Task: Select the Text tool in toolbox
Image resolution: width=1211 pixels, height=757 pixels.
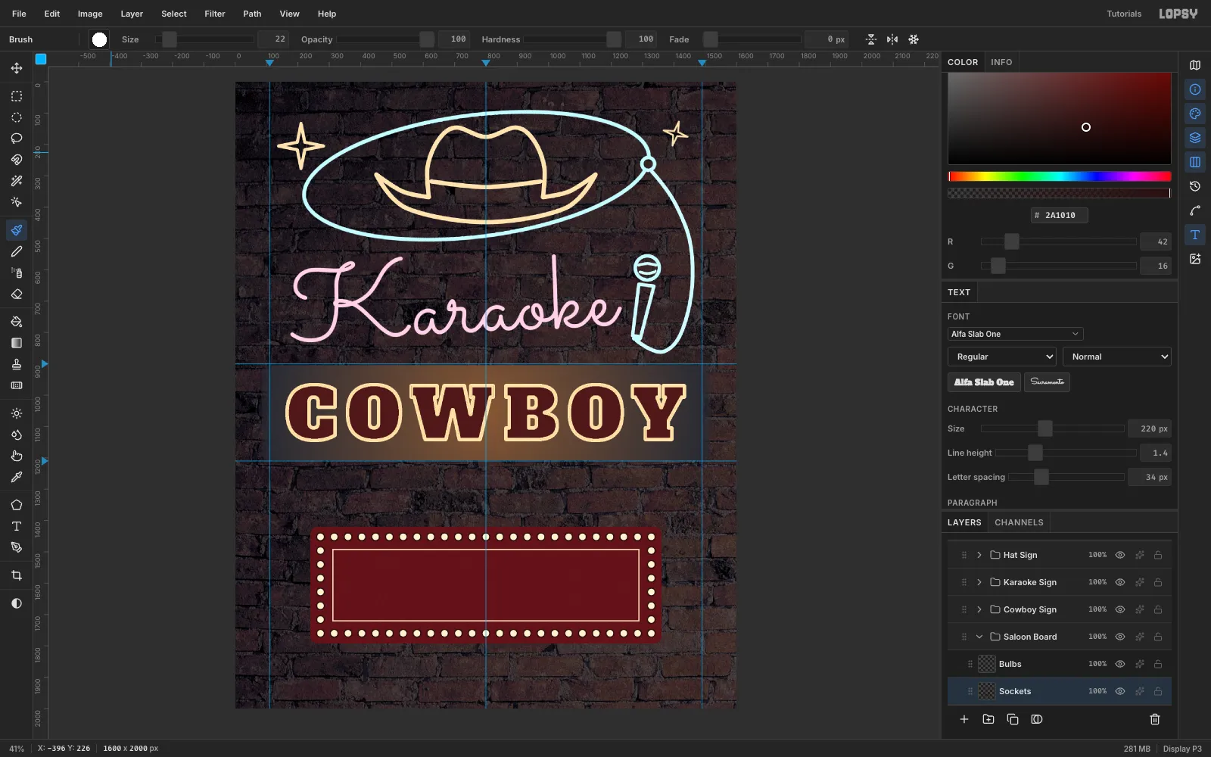Action: pyautogui.click(x=17, y=526)
